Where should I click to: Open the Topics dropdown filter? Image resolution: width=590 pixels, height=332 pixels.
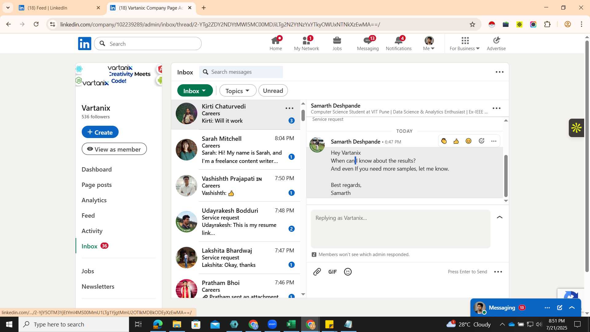238,91
